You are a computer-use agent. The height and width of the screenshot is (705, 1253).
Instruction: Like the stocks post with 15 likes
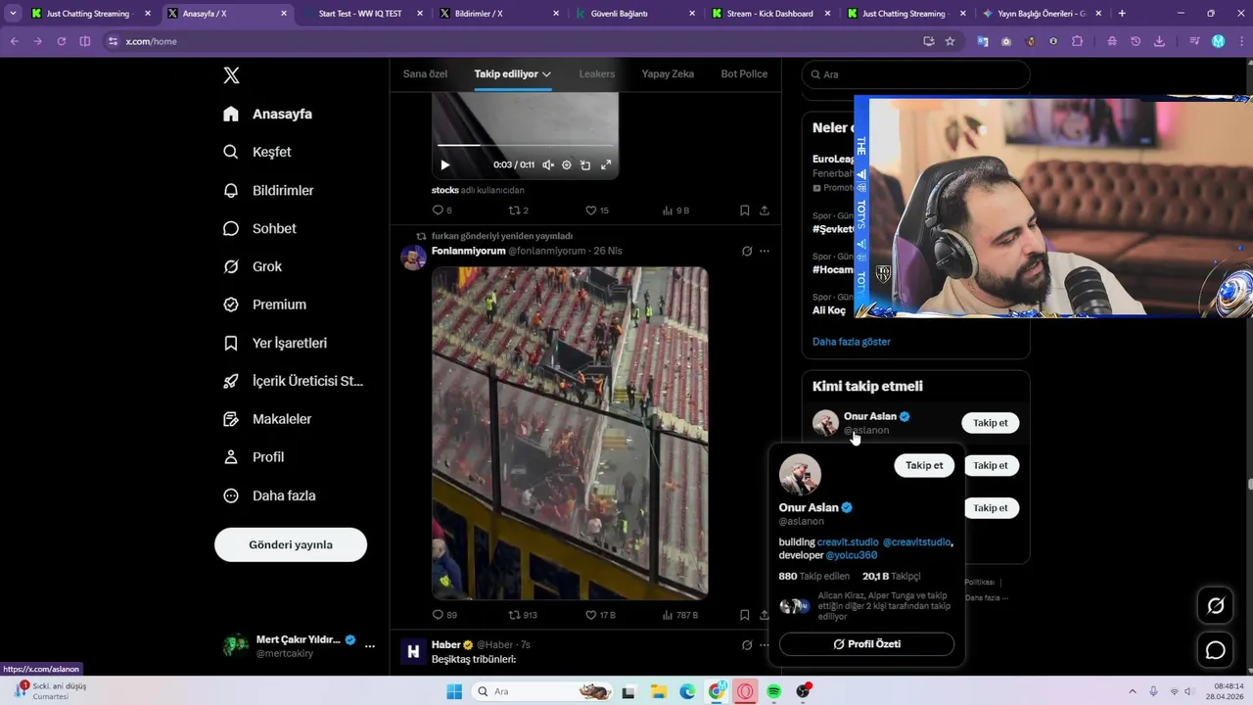pos(597,211)
